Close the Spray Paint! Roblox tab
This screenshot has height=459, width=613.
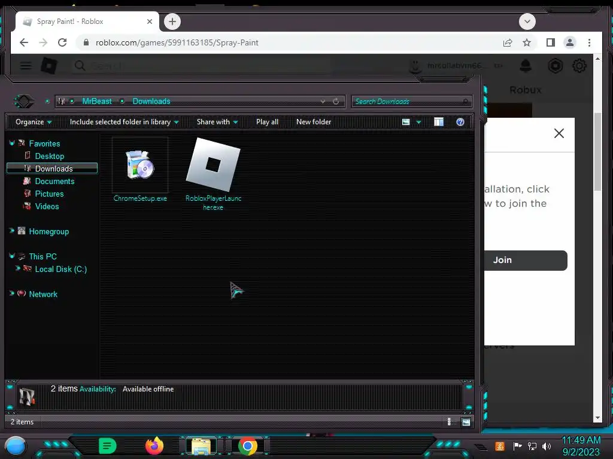tap(149, 22)
